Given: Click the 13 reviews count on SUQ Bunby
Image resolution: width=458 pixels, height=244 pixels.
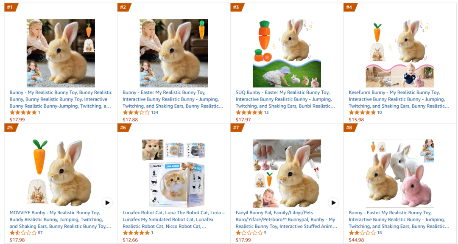Looking at the screenshot, I should click(266, 112).
